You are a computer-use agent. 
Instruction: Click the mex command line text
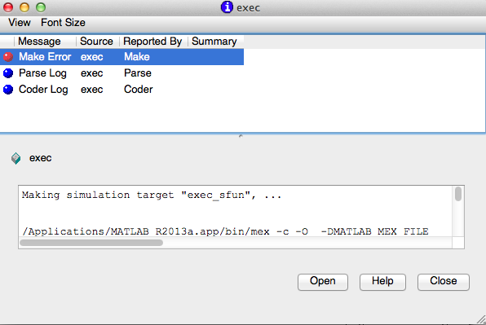point(225,231)
